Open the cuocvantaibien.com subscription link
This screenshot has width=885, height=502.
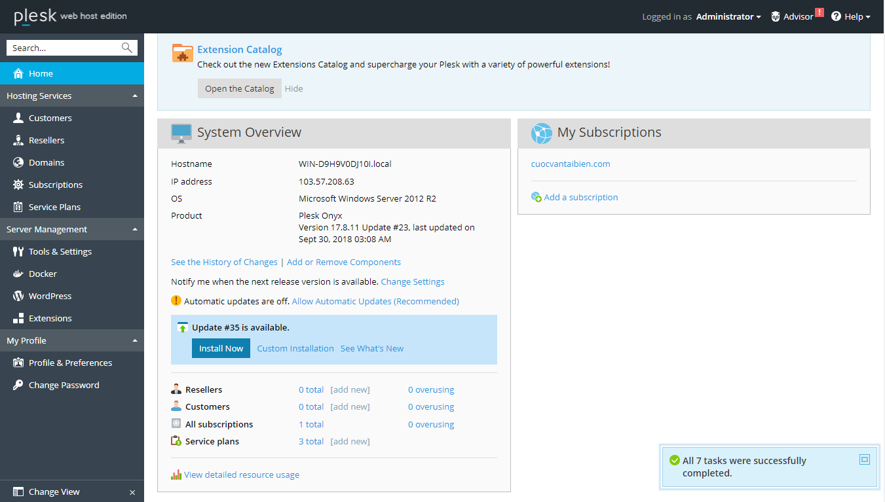570,164
